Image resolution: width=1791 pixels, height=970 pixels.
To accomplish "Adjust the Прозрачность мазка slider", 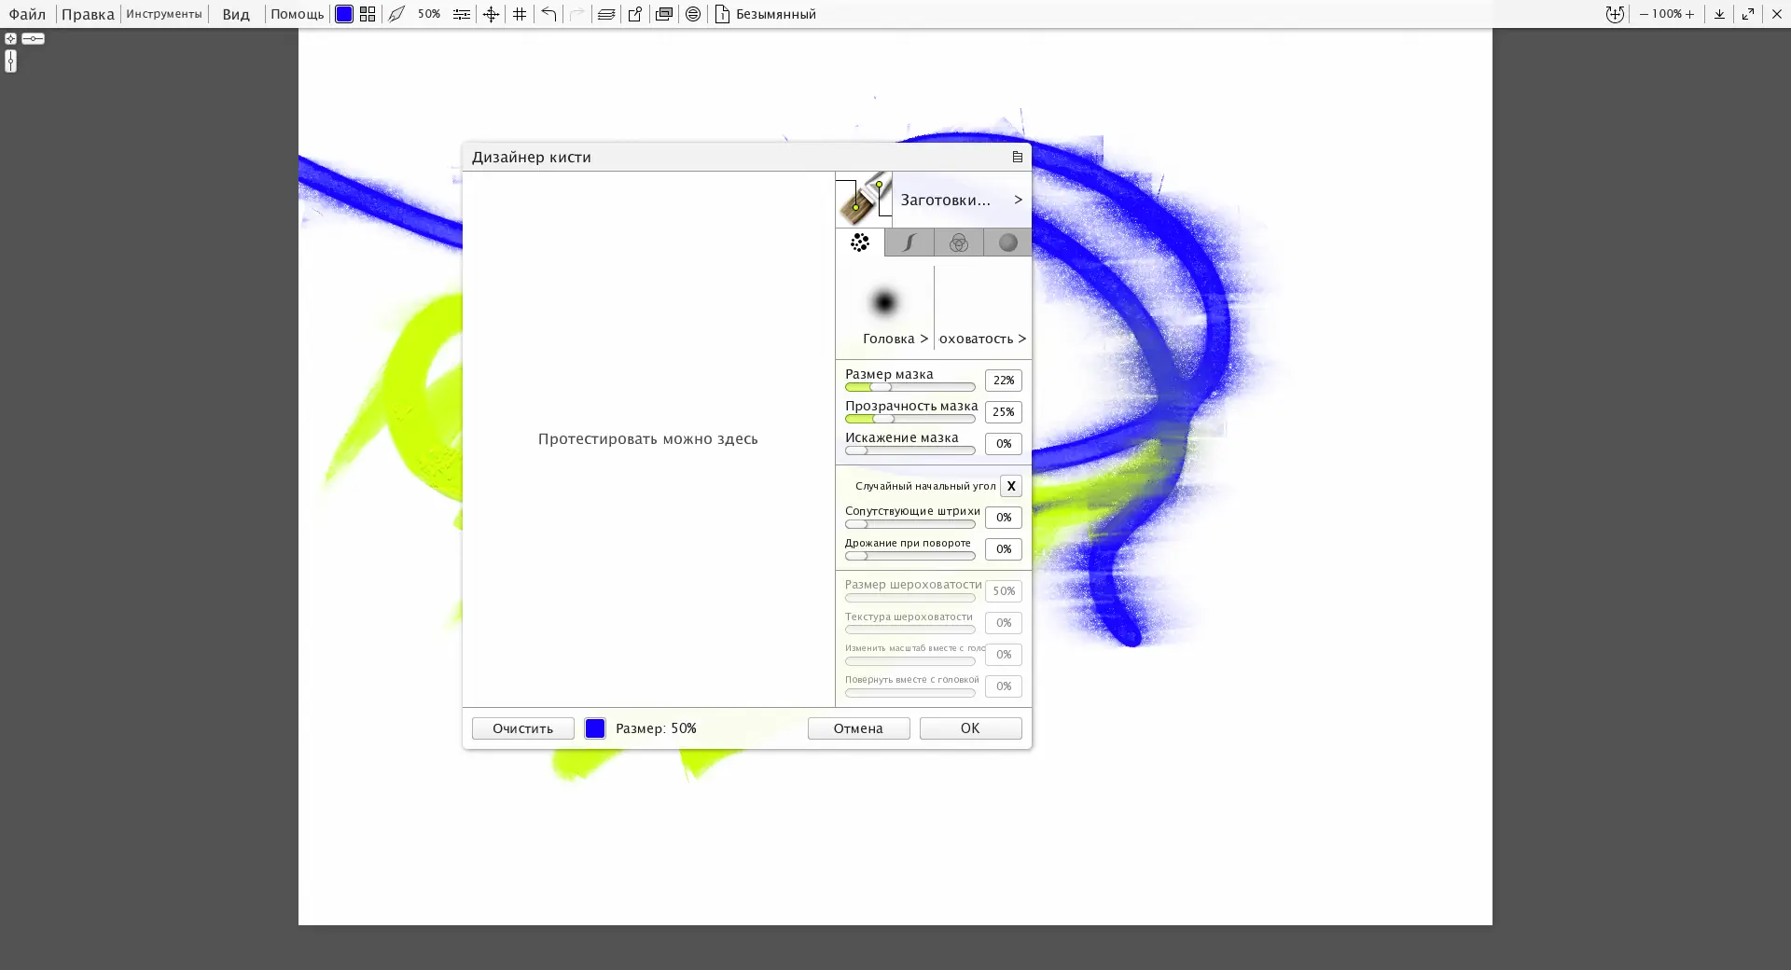I will point(910,419).
